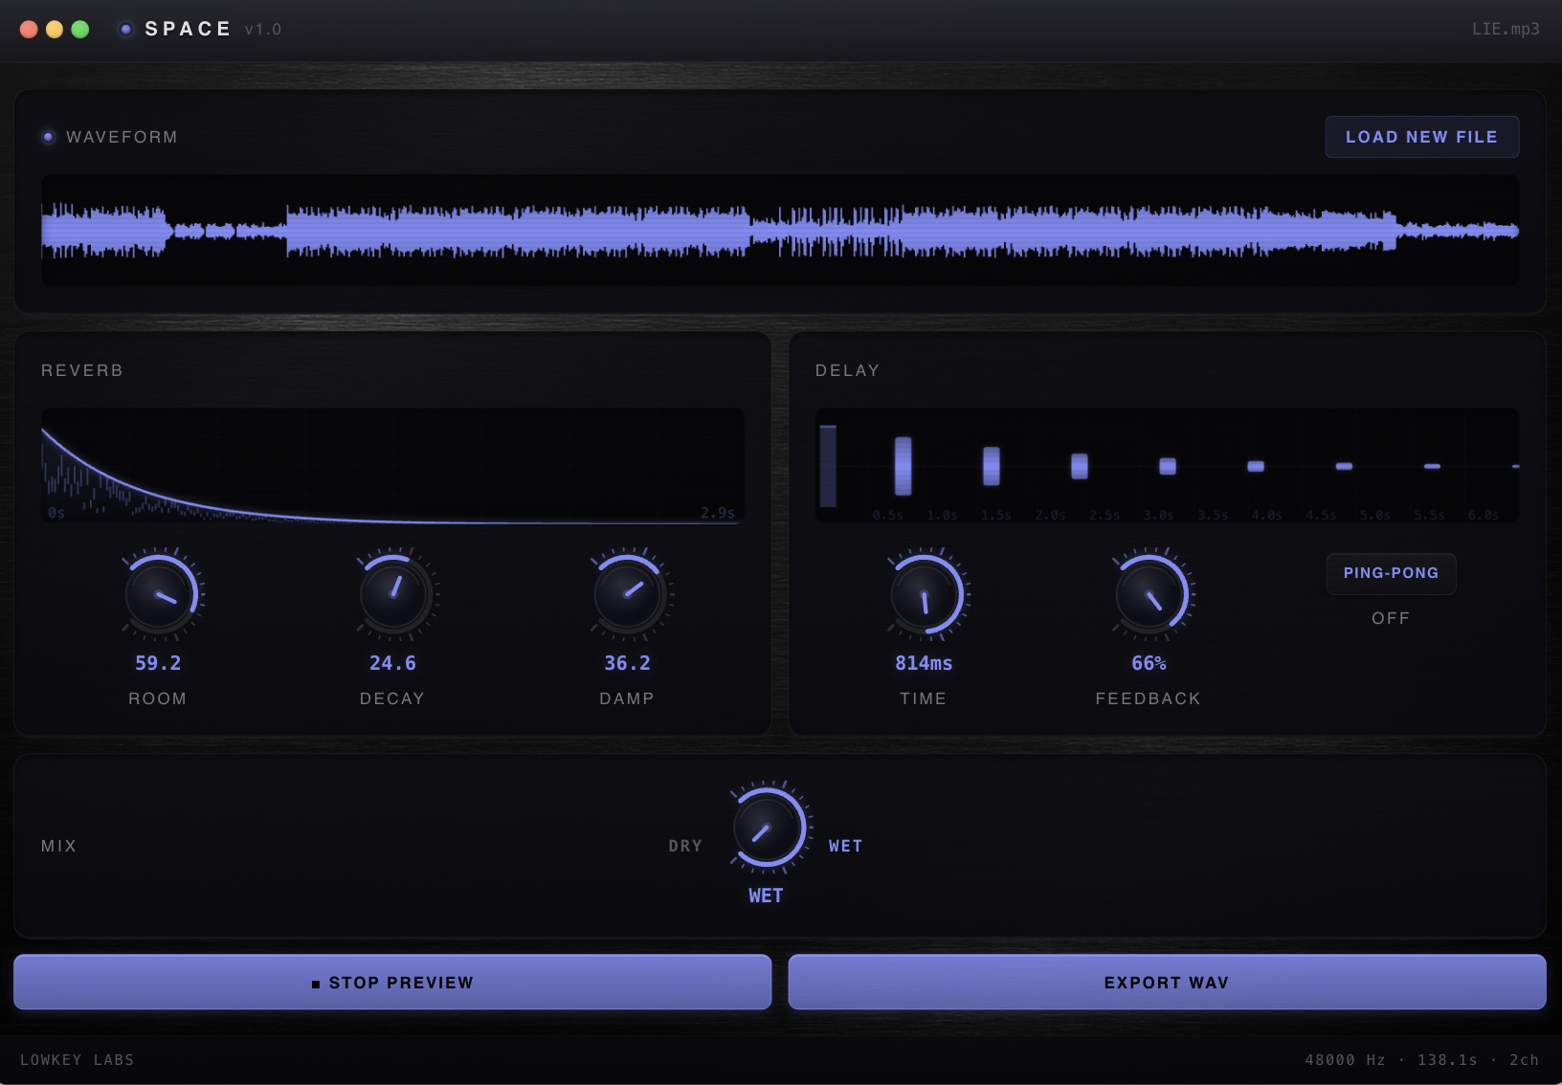This screenshot has width=1562, height=1085.
Task: Click the DRY label left of mix knob
Action: tap(685, 846)
